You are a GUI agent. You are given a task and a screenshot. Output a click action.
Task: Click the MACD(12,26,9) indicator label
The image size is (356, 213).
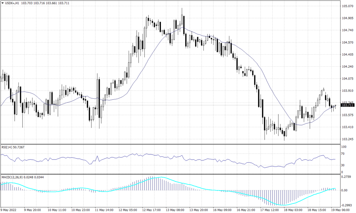13,177
